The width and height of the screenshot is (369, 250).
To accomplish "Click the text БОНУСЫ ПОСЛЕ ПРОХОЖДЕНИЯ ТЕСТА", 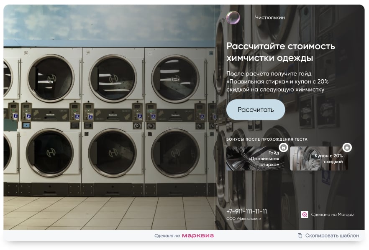I will 267,139.
